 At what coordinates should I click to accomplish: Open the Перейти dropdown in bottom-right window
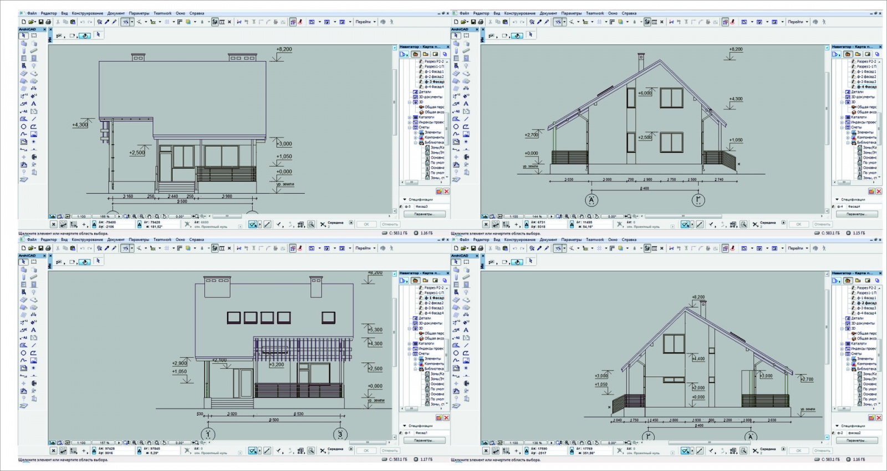tap(798, 248)
